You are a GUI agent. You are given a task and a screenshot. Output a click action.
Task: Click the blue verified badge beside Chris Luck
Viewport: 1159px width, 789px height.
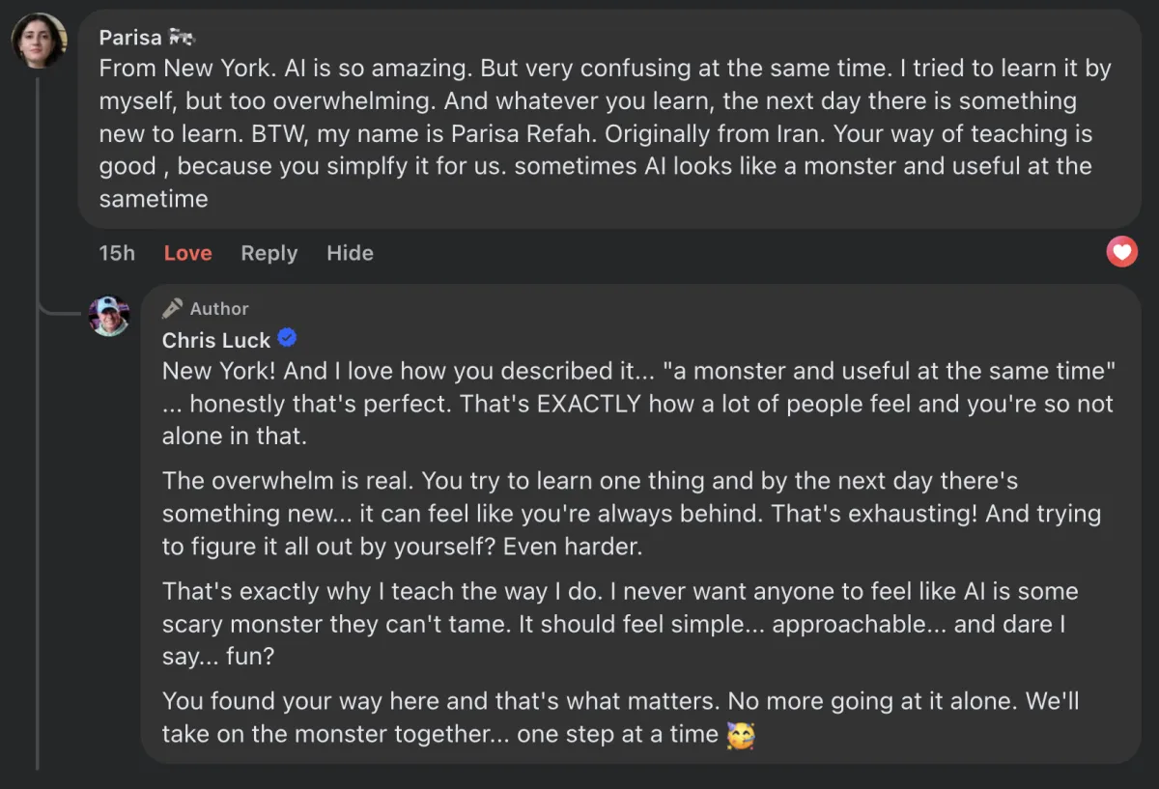pos(287,338)
